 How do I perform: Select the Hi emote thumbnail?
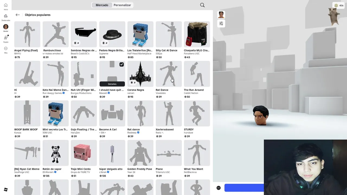pos(27,74)
